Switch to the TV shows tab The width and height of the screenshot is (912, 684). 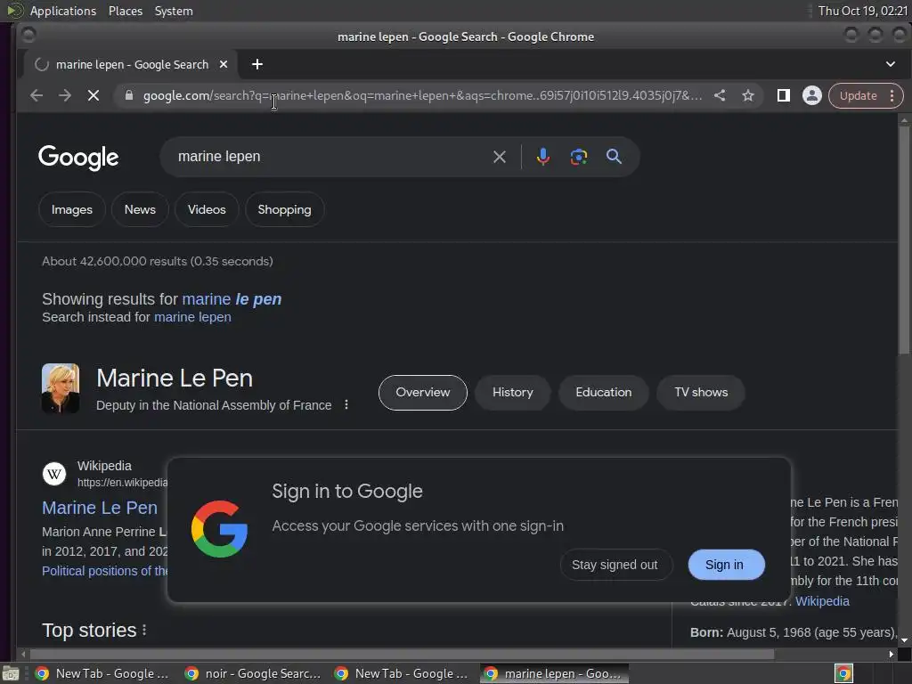[x=701, y=393]
